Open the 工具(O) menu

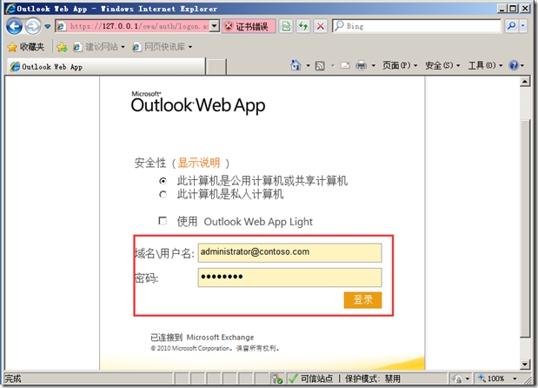485,65
